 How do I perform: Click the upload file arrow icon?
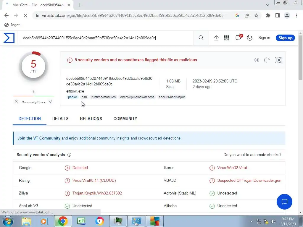point(216,38)
